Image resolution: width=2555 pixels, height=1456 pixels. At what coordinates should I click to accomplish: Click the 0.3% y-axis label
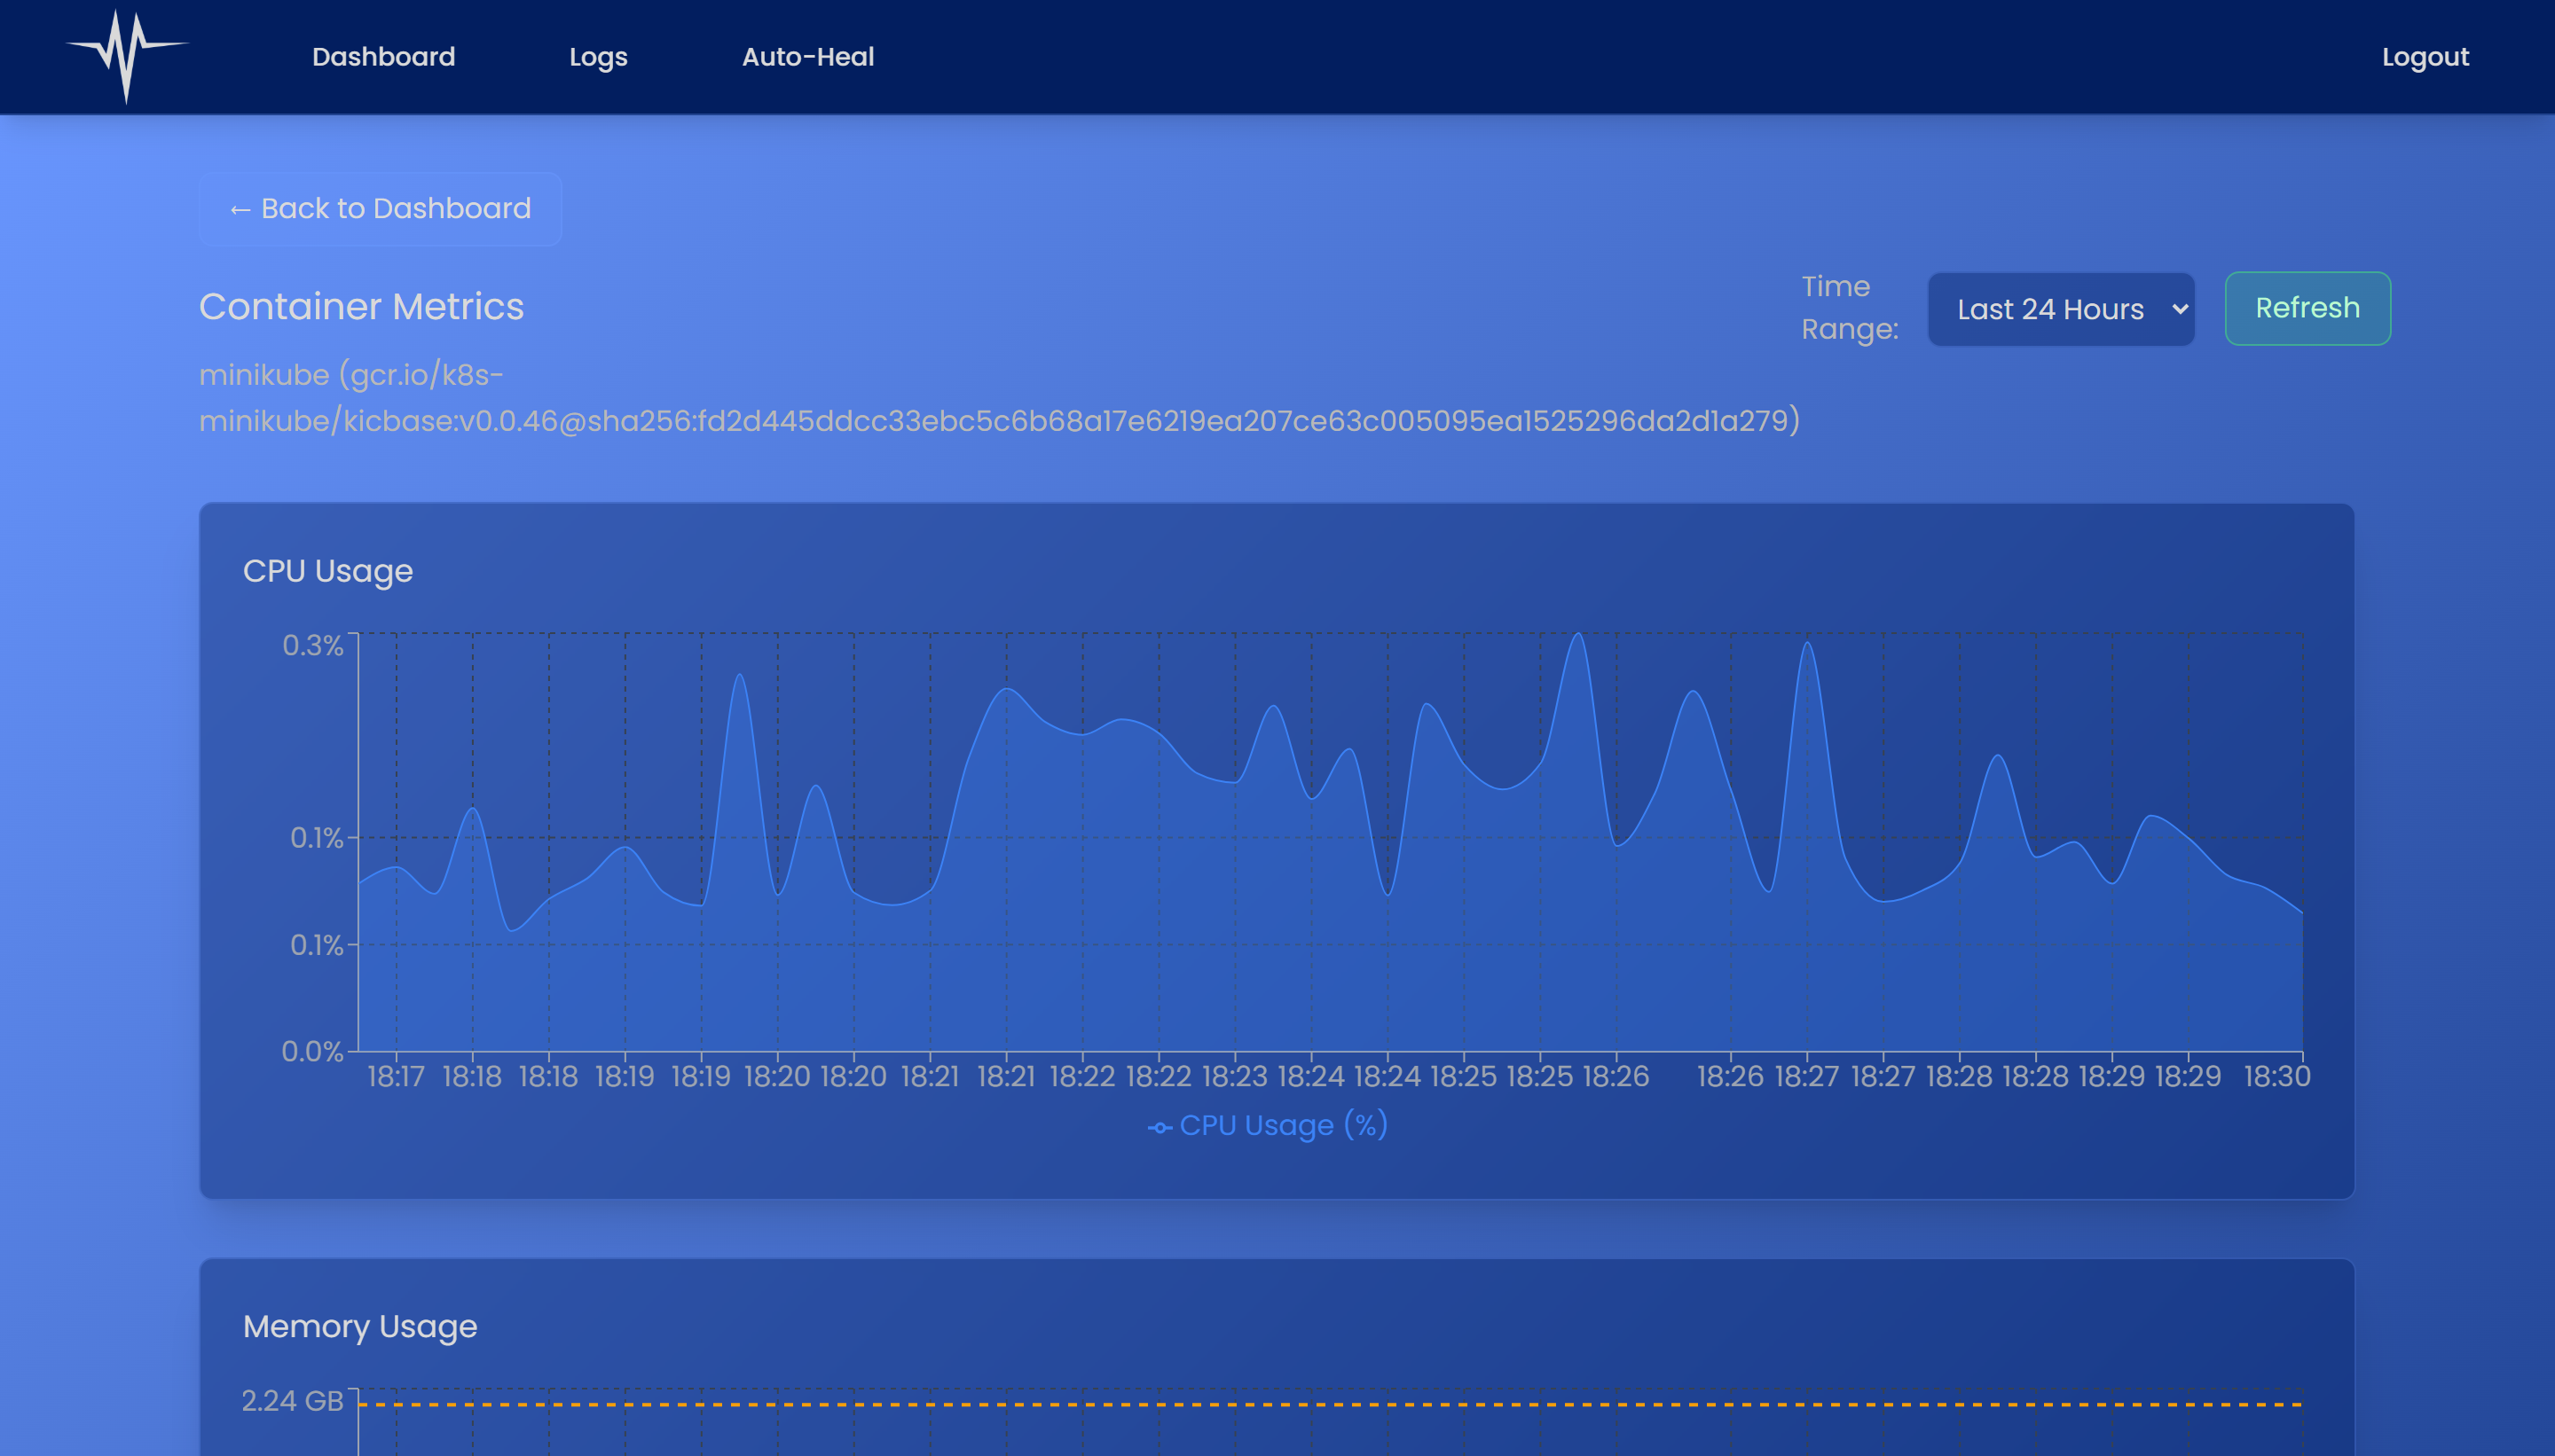[x=312, y=645]
